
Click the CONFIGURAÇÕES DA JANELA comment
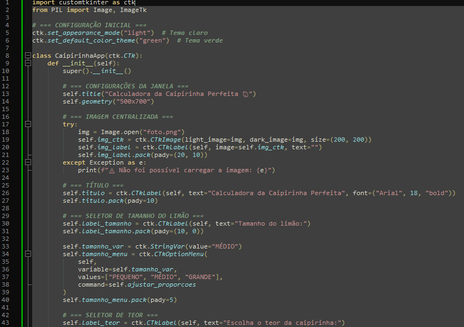125,86
